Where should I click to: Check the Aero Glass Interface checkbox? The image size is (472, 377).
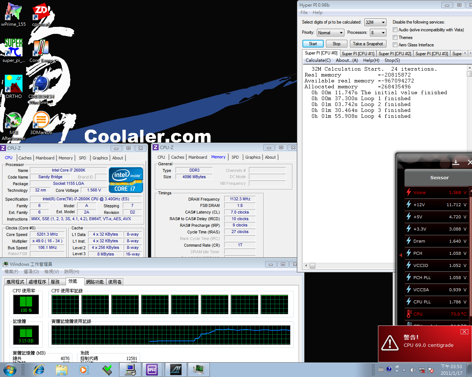pyautogui.click(x=395, y=45)
